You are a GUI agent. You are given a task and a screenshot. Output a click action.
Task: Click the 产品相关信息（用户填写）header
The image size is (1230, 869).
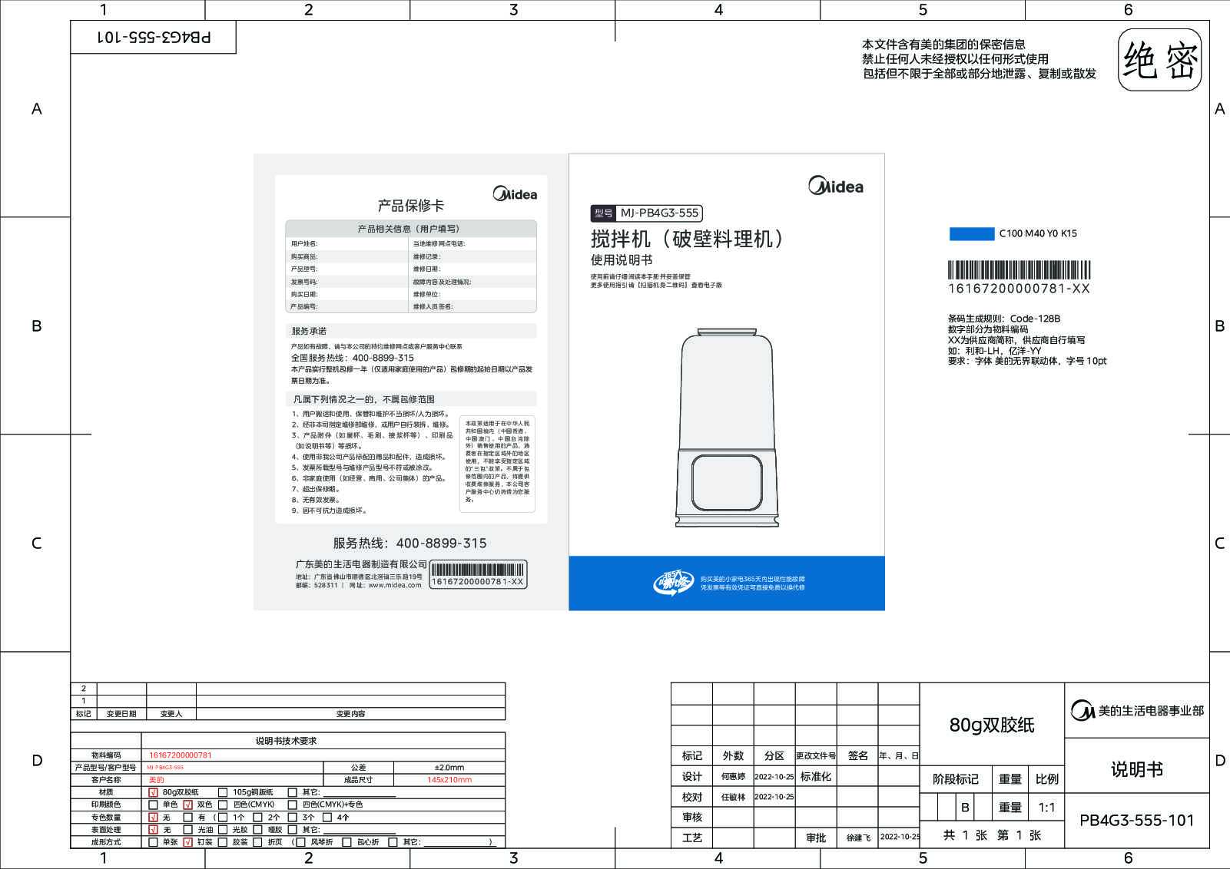tap(410, 229)
